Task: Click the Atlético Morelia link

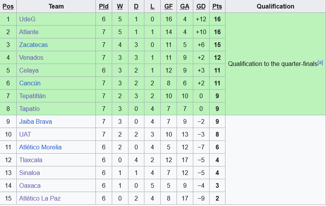Action: pyautogui.click(x=40, y=147)
